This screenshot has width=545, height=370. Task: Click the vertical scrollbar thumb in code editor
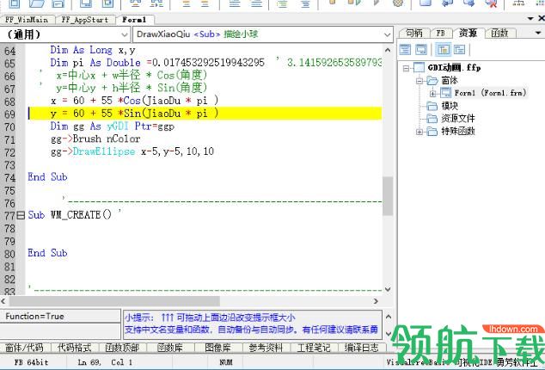(x=388, y=196)
